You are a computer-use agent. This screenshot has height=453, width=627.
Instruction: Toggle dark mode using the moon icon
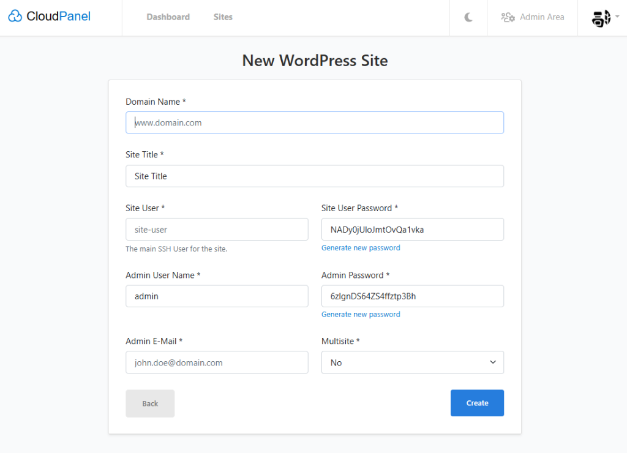(x=468, y=17)
